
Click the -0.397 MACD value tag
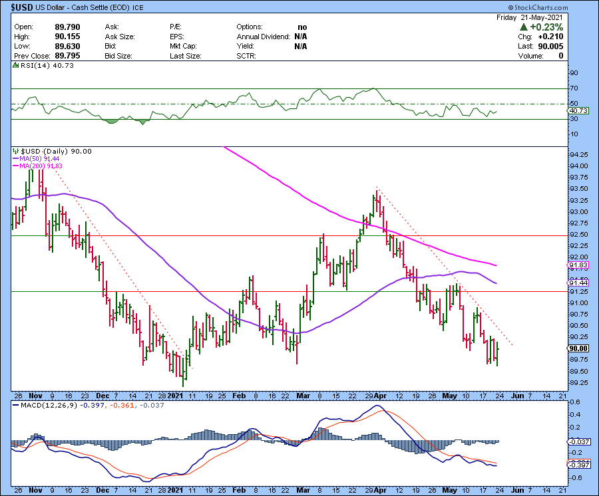pyautogui.click(x=577, y=464)
